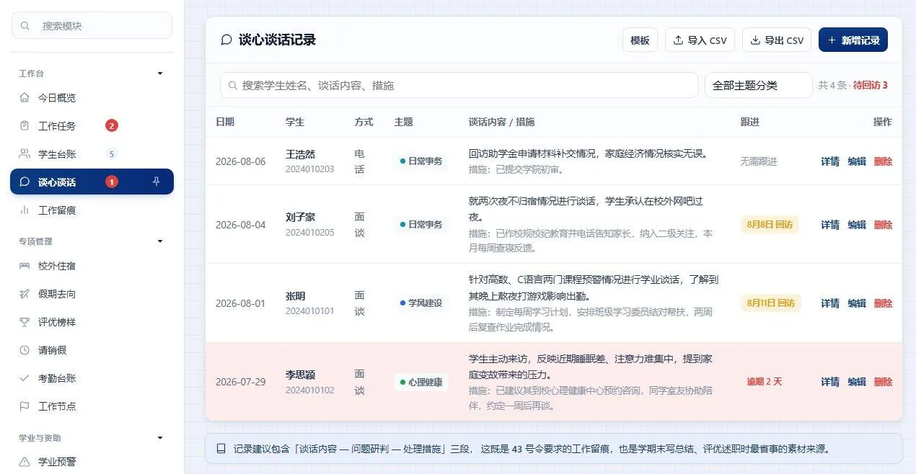The width and height of the screenshot is (916, 474).
Task: Click the red badge 1 on 谈心谈话
Action: coord(112,182)
